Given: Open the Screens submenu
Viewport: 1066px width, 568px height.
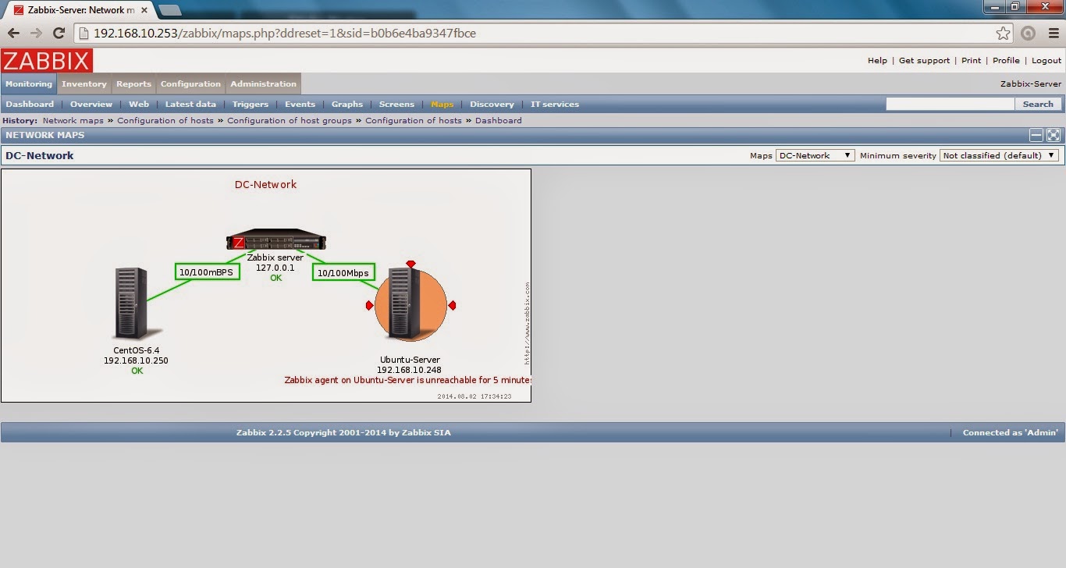Looking at the screenshot, I should [396, 105].
